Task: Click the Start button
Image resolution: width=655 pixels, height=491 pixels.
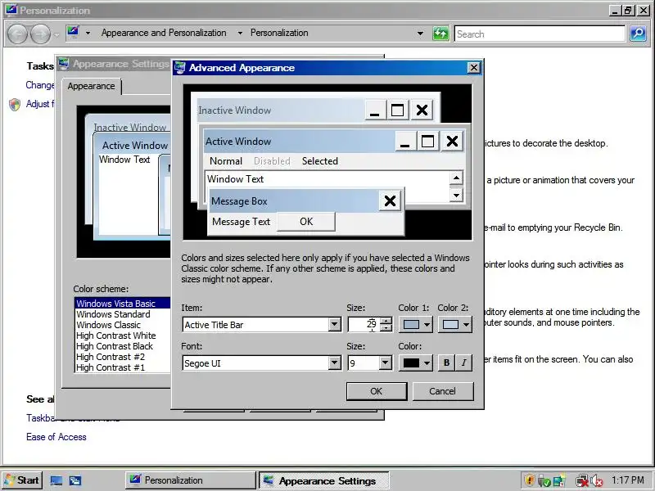Action: [22, 480]
